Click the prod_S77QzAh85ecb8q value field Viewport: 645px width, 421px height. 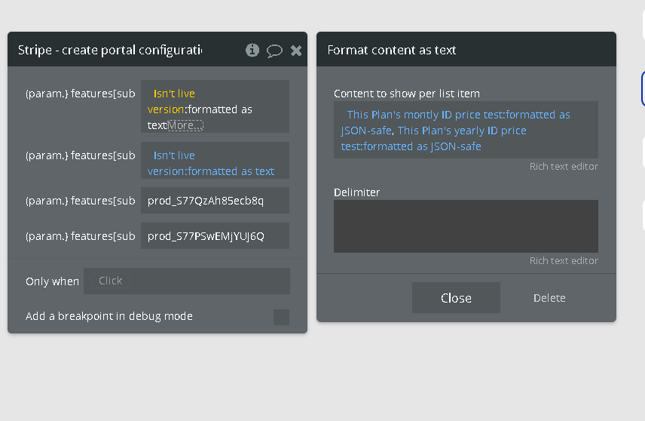click(x=215, y=201)
